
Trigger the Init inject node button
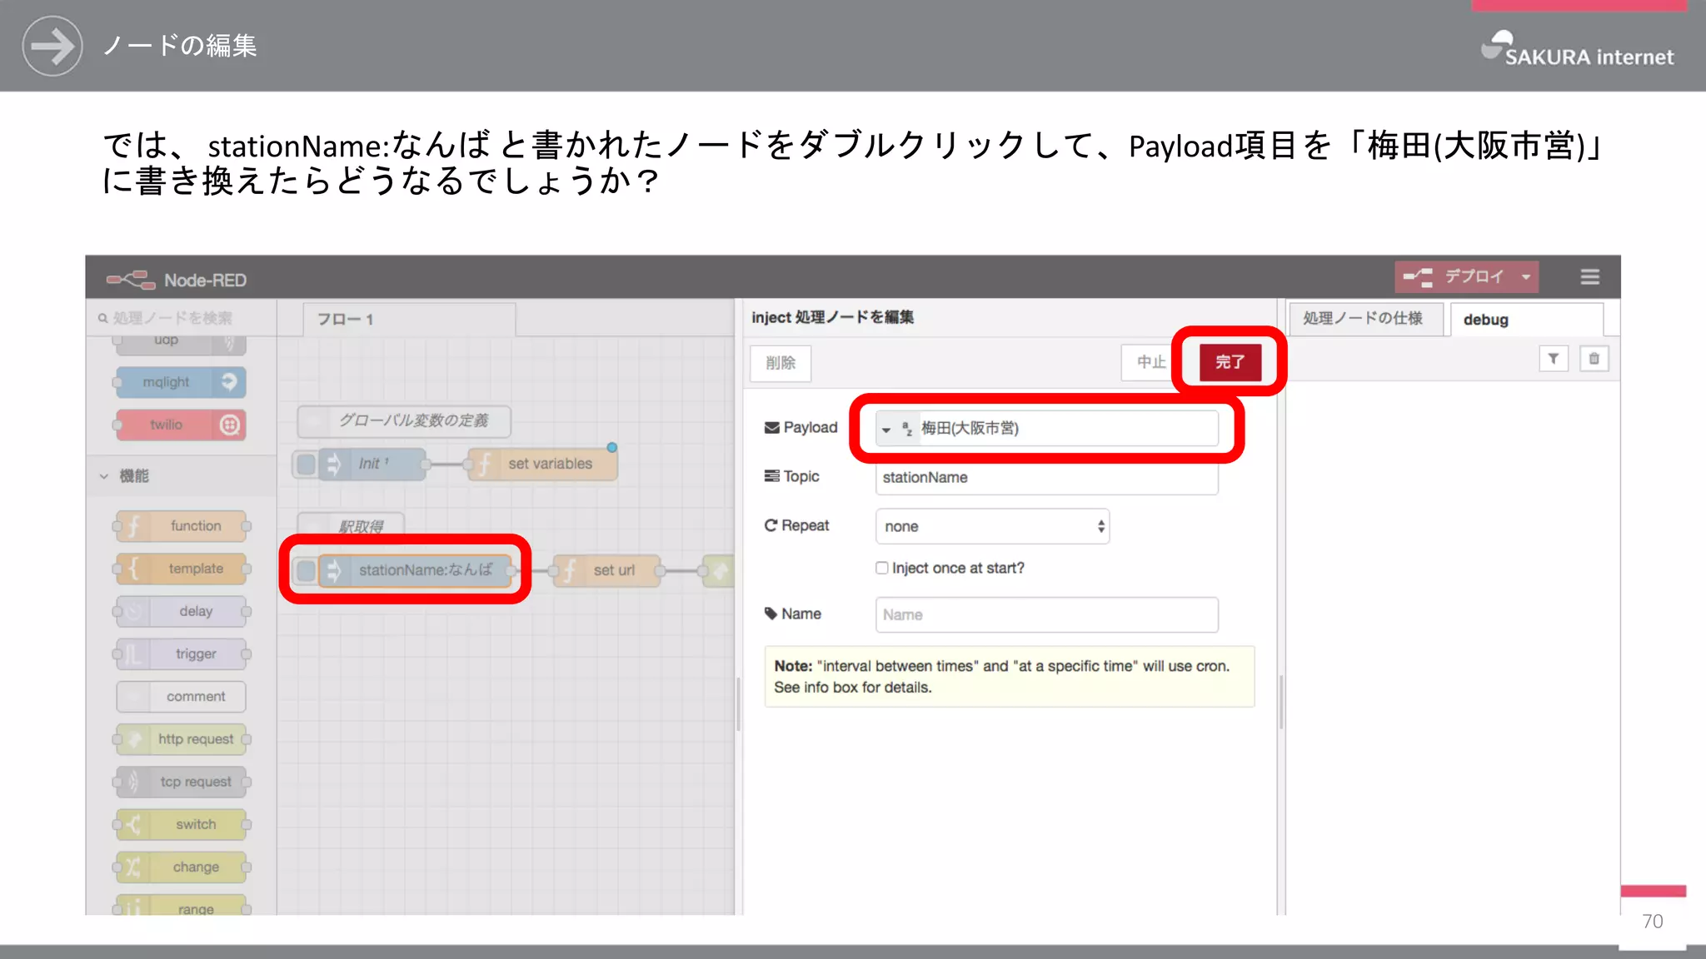tap(306, 464)
